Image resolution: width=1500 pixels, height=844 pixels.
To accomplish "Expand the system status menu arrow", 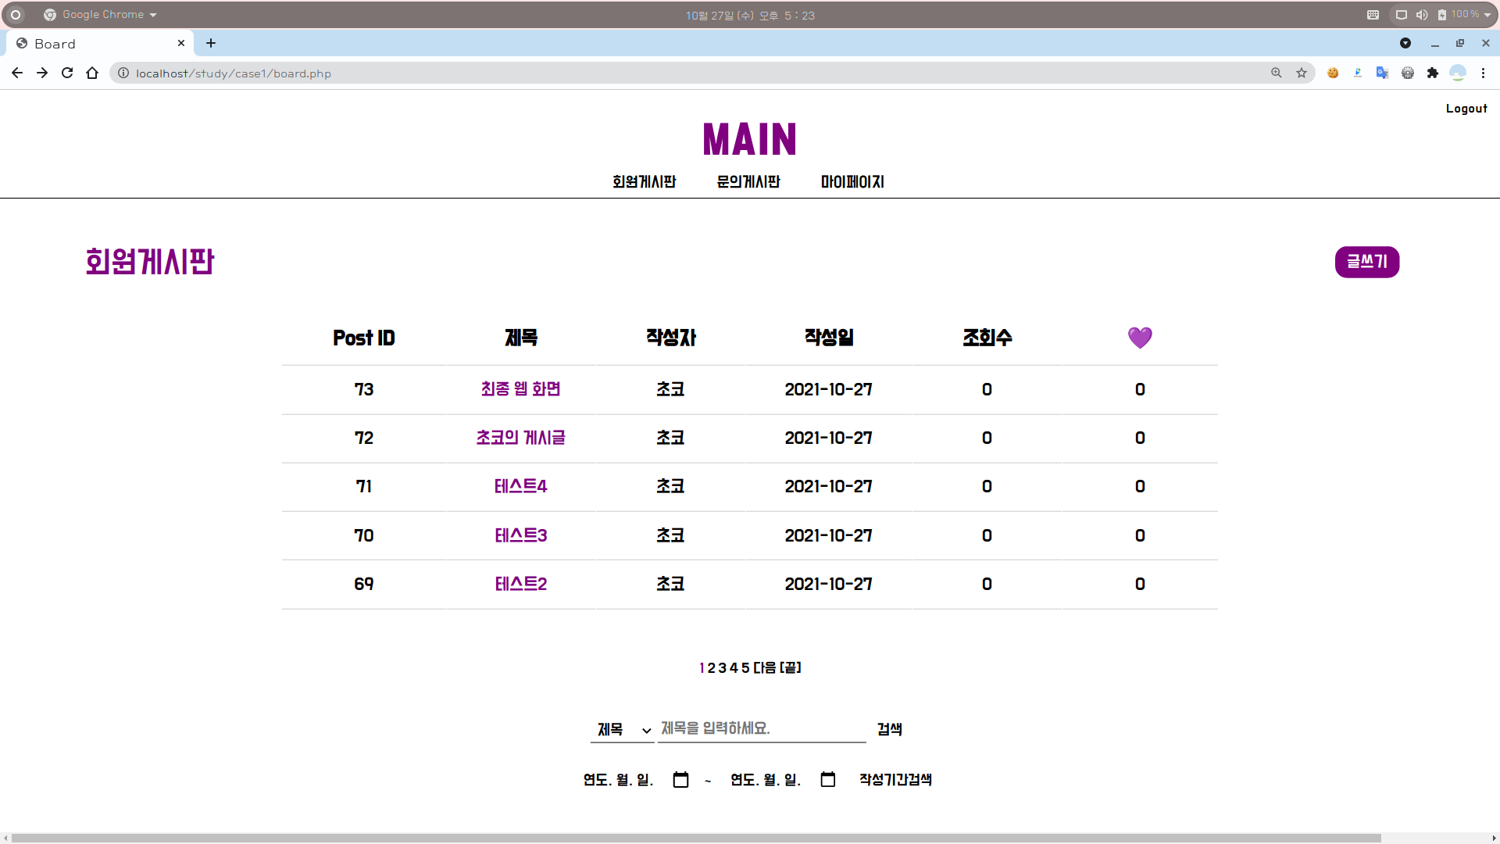I will [x=1487, y=15].
